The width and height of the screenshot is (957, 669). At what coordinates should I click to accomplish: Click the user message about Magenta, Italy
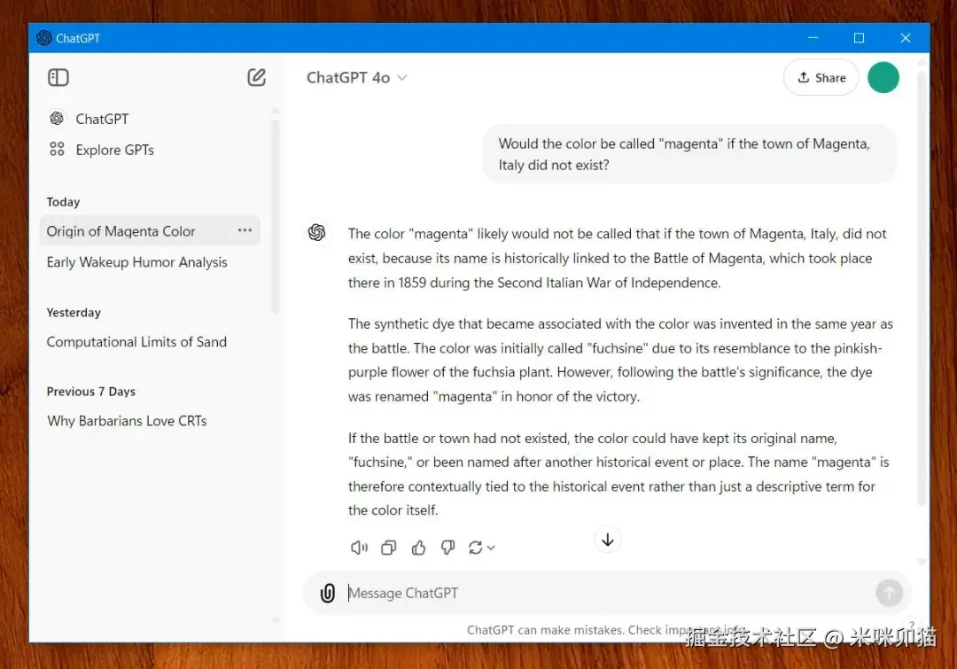coord(689,154)
